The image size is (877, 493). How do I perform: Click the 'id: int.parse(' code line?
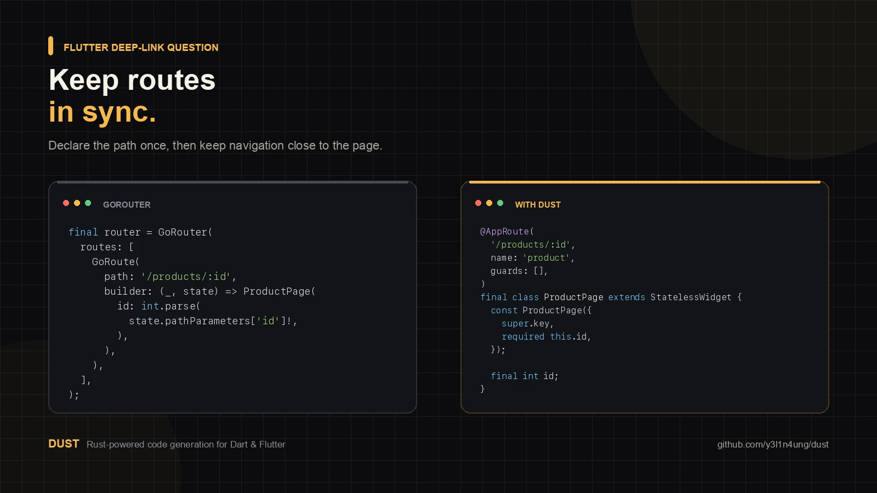point(159,306)
